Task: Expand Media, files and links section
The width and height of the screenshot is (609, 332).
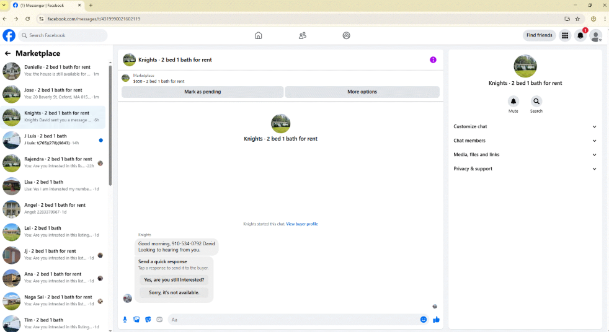Action: (525, 154)
